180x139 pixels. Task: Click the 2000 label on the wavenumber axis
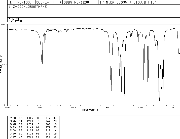(74, 108)
